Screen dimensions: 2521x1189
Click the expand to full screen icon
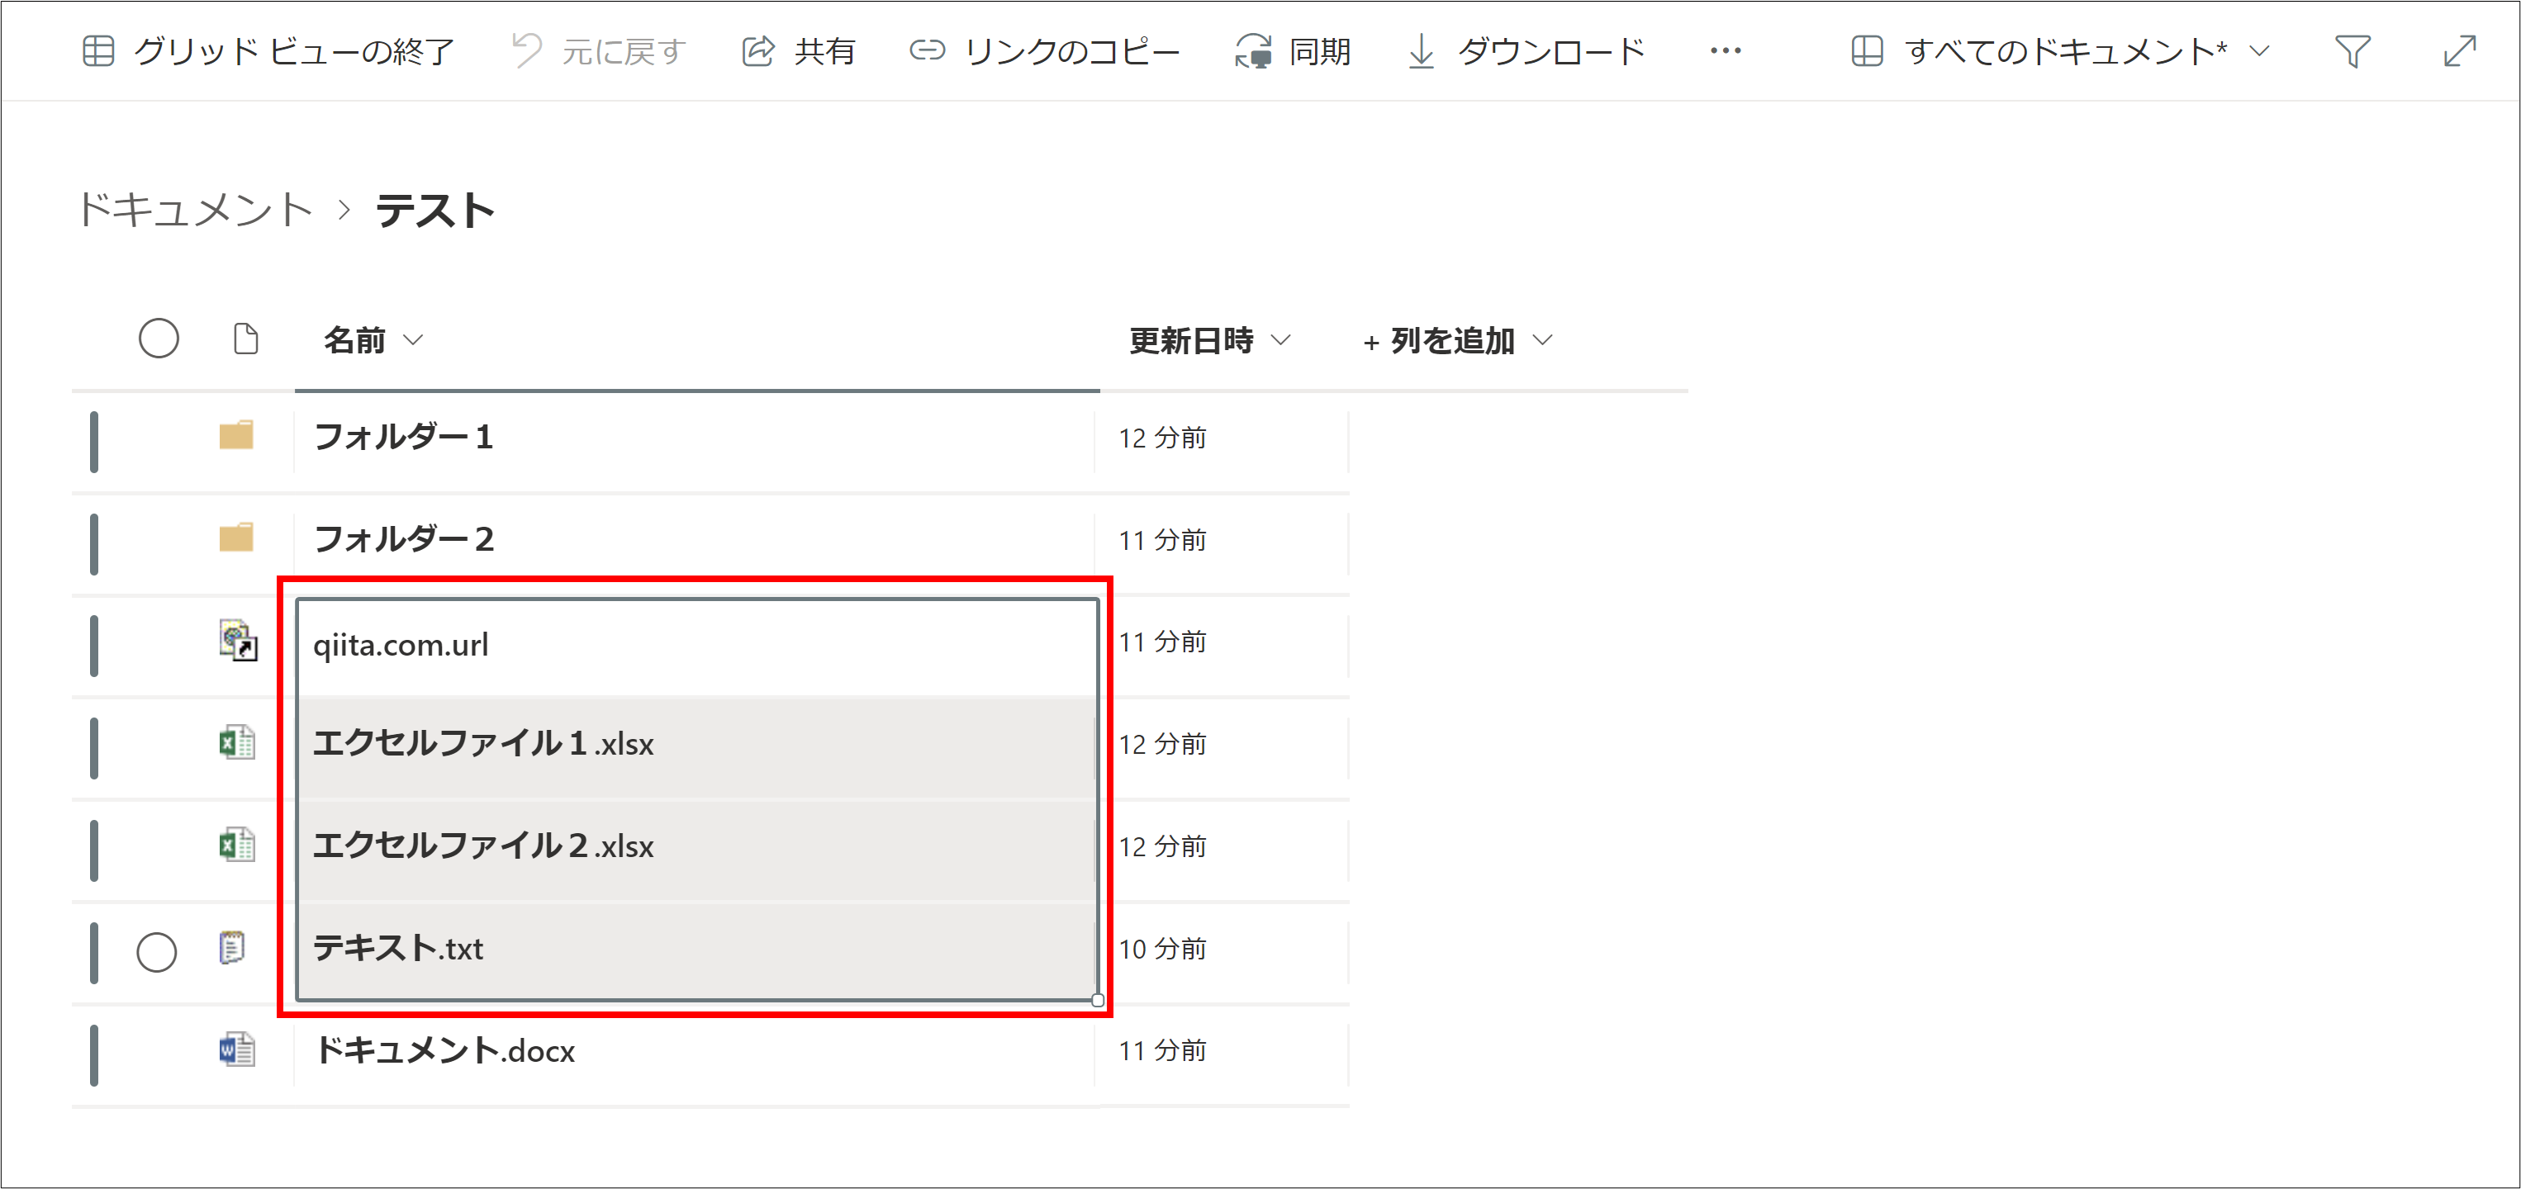click(2459, 51)
